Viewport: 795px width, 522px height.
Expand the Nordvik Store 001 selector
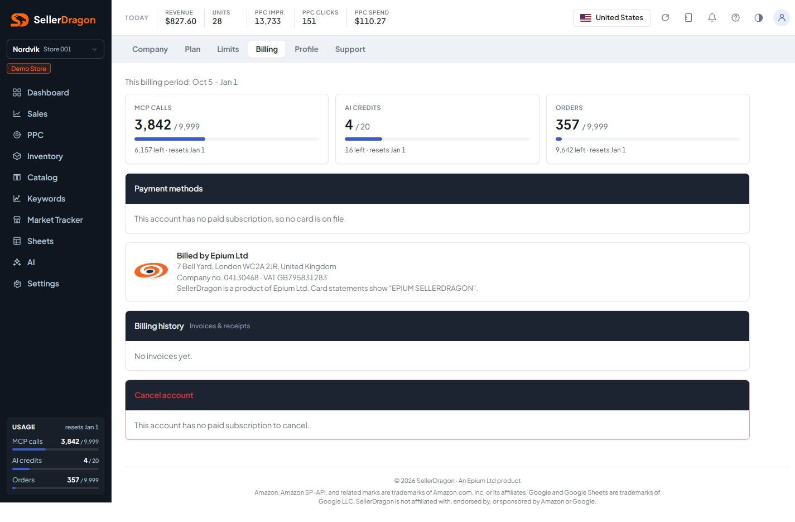pyautogui.click(x=55, y=49)
